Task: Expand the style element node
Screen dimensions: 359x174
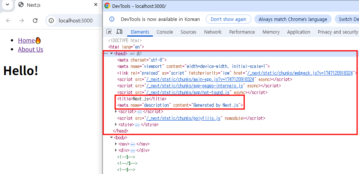Action: point(116,125)
